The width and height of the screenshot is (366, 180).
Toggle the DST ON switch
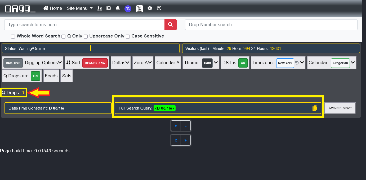243,63
